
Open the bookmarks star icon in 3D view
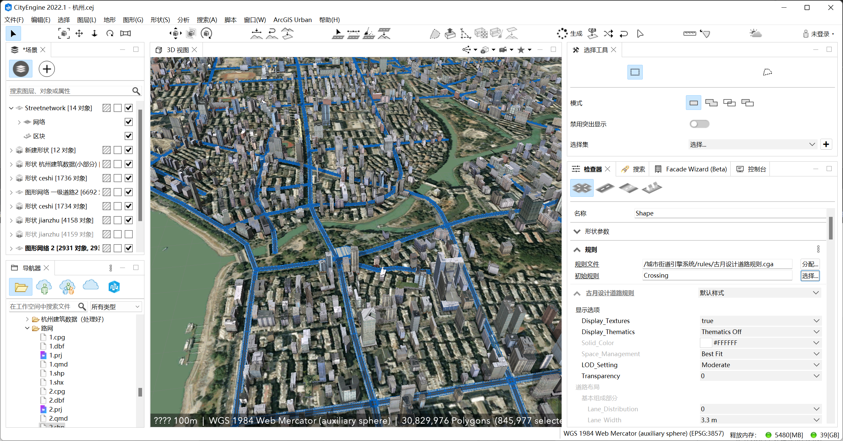pos(521,50)
